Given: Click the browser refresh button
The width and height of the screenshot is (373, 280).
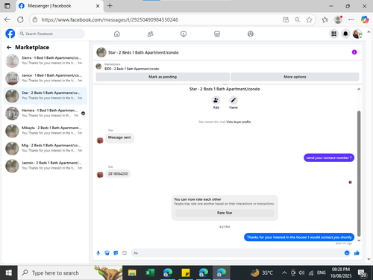Looking at the screenshot, I should (x=20, y=19).
